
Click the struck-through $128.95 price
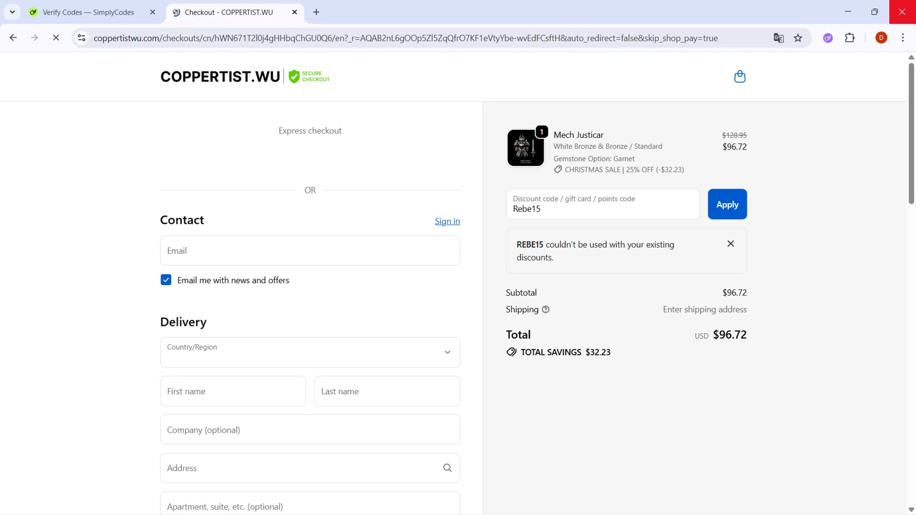pos(734,135)
